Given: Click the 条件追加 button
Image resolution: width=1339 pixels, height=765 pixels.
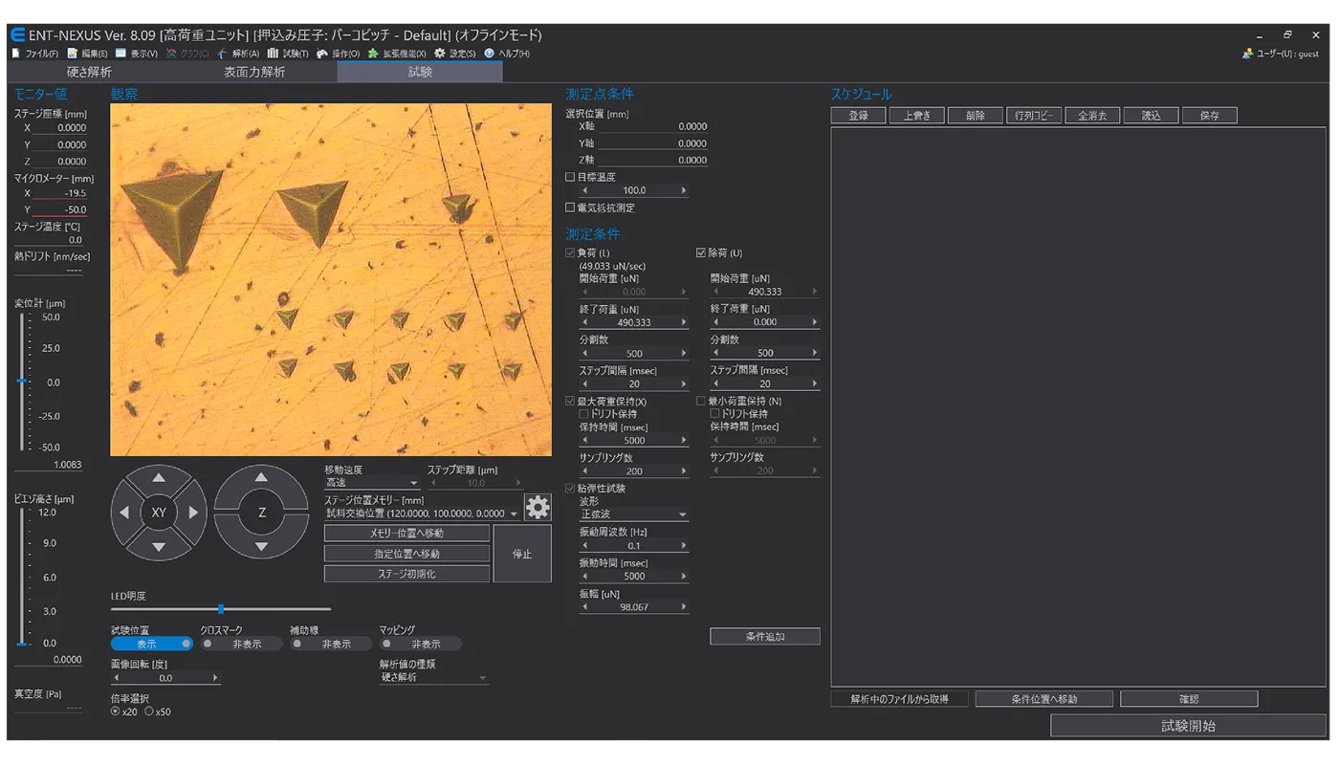Looking at the screenshot, I should [765, 636].
